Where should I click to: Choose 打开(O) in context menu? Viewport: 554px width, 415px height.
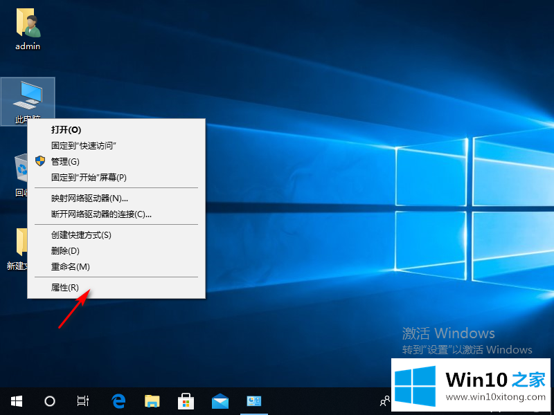pos(116,130)
